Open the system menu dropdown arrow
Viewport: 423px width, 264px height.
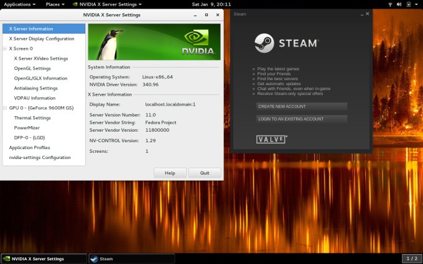[x=417, y=4]
